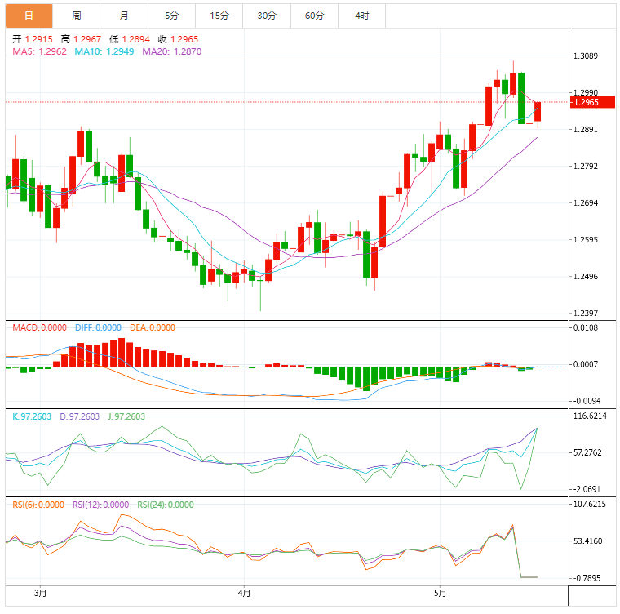Image resolution: width=620 pixels, height=614 pixels.
Task: Open the 15分 timeframe tab
Action: pyautogui.click(x=219, y=16)
